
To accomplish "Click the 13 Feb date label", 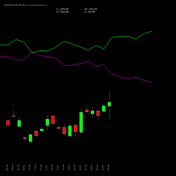I will [46, 168].
